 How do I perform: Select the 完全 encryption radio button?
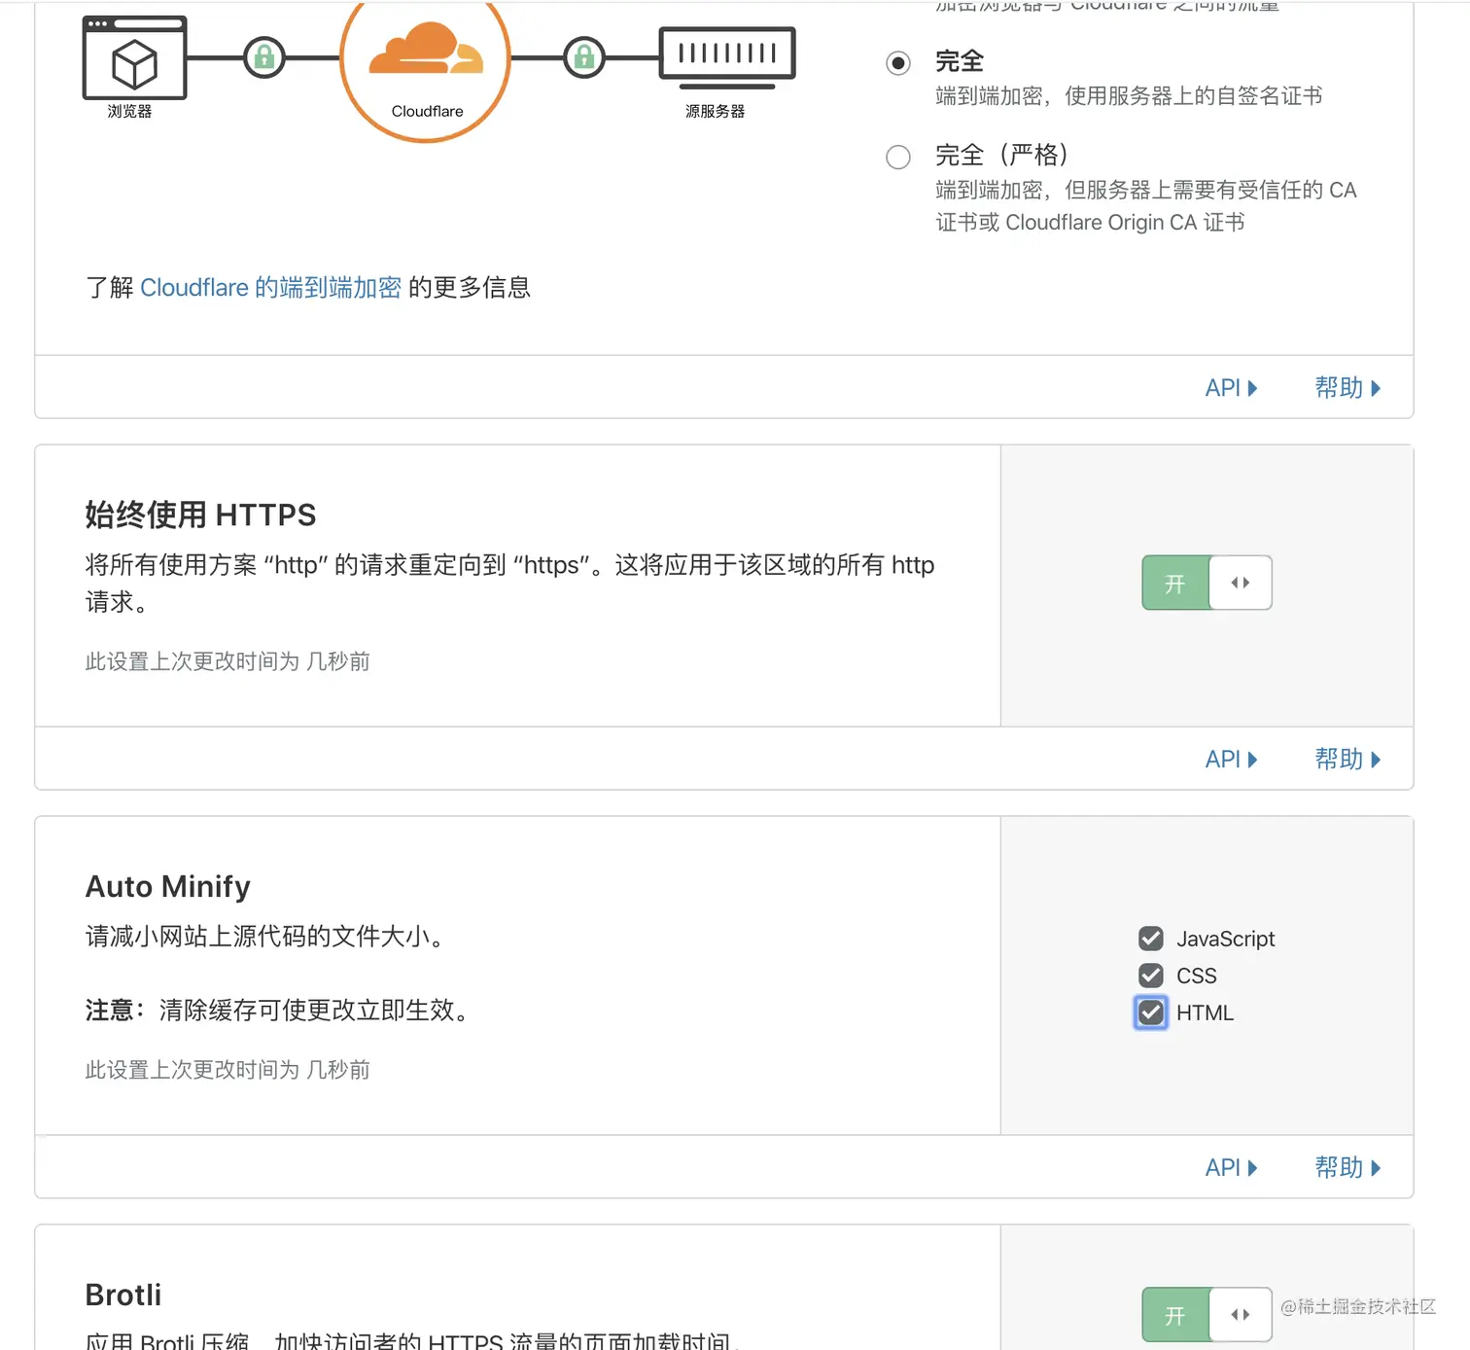897,62
